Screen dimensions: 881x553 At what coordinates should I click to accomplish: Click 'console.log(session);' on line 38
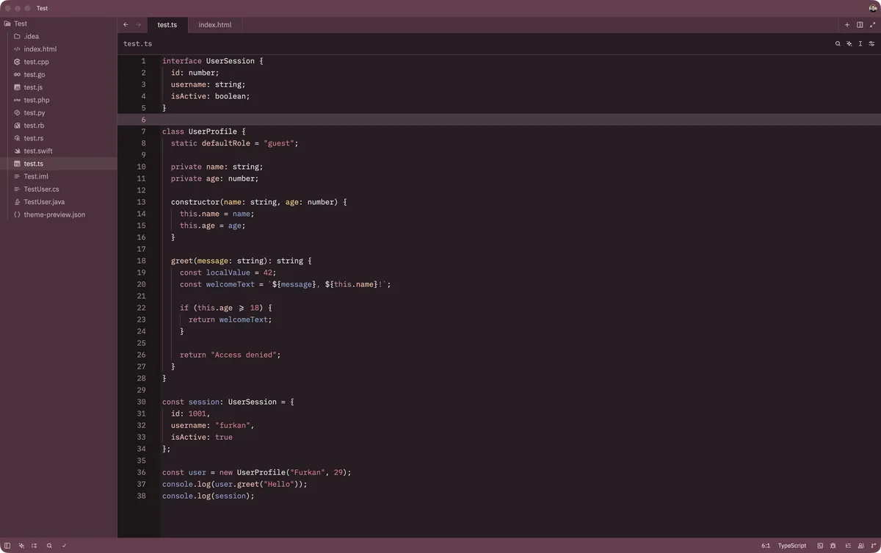[x=209, y=496]
